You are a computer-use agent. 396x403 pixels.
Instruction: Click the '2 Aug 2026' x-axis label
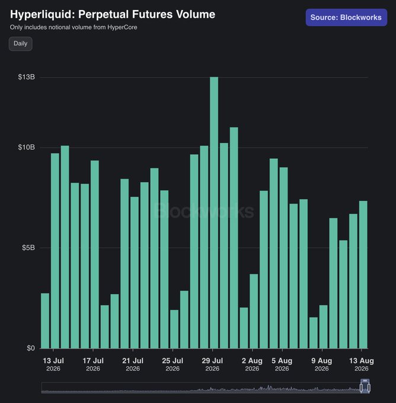252,364
